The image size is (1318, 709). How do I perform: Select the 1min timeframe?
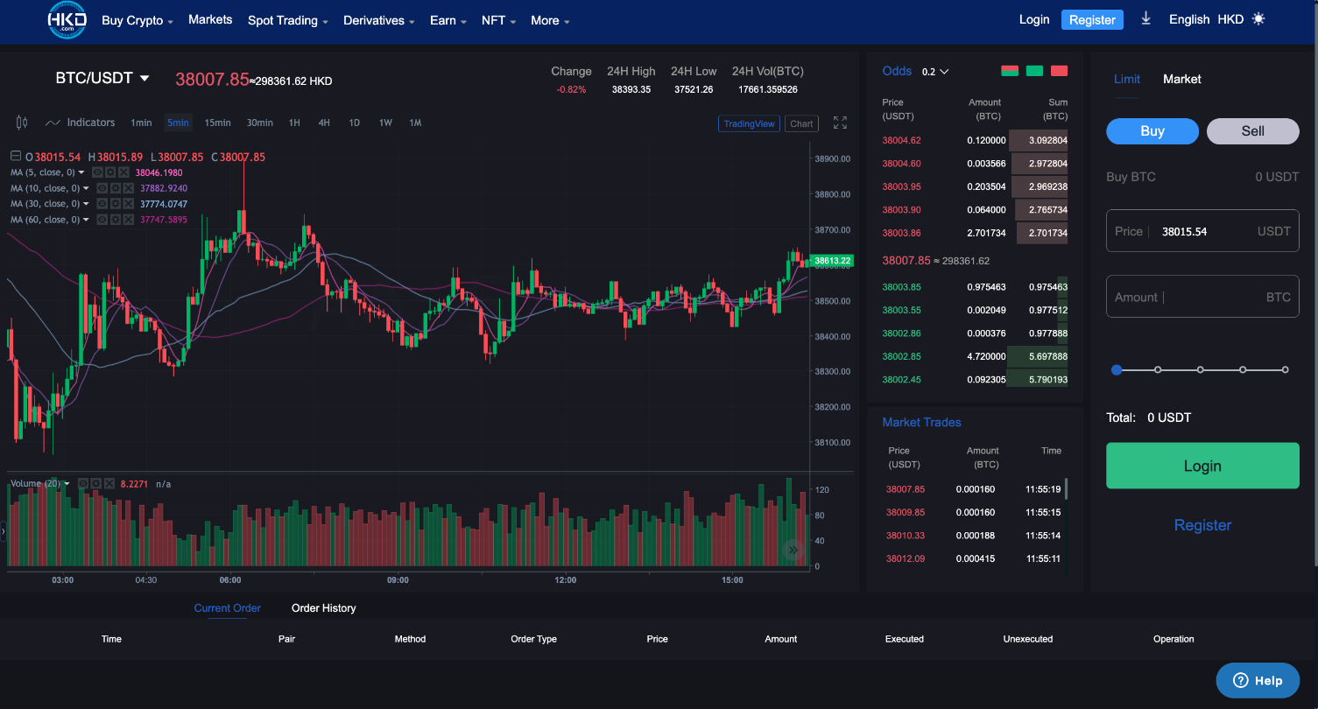pyautogui.click(x=141, y=123)
